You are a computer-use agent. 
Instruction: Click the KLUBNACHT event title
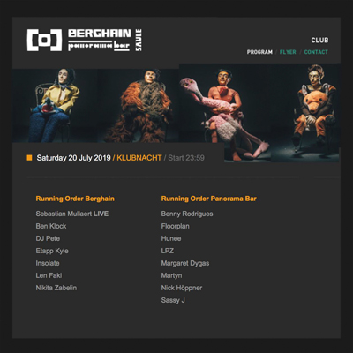pos(139,158)
